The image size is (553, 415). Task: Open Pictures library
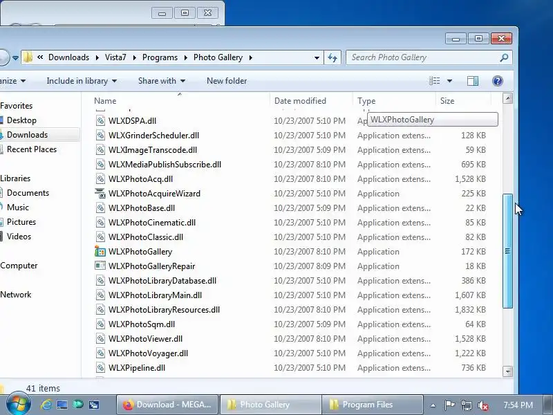(x=21, y=222)
